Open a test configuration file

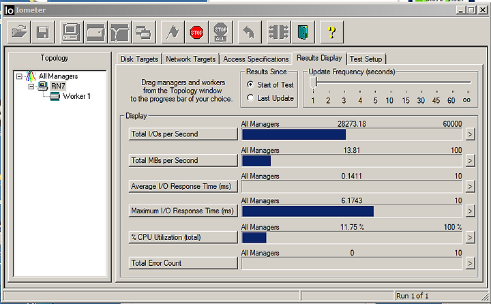[x=19, y=32]
